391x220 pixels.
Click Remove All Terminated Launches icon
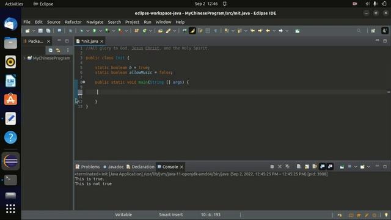(x=288, y=167)
